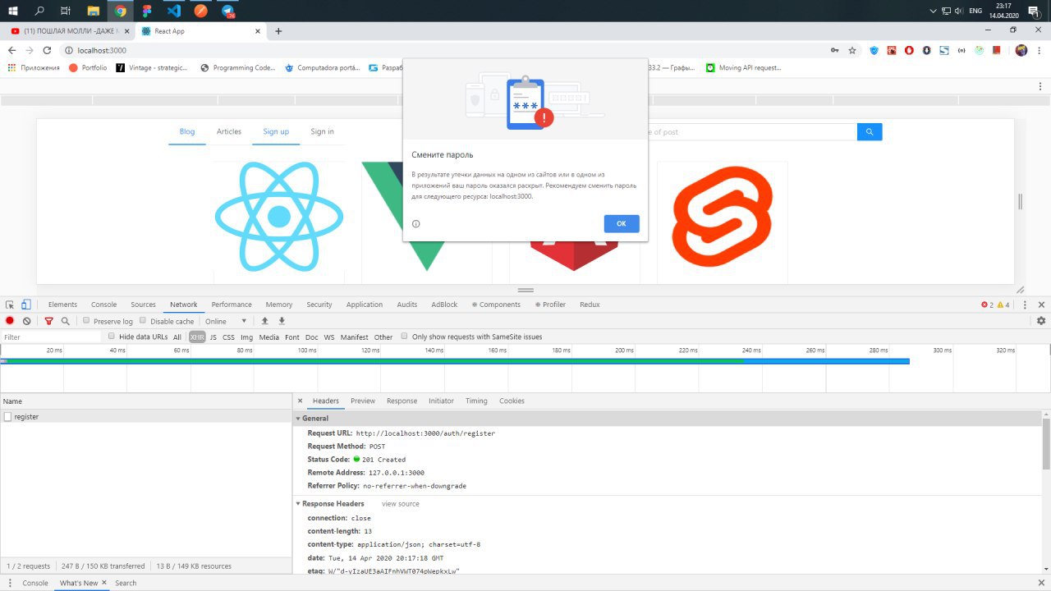The height and width of the screenshot is (591, 1051).
Task: Toggle the device toolbar icon in DevTools
Action: click(x=26, y=305)
